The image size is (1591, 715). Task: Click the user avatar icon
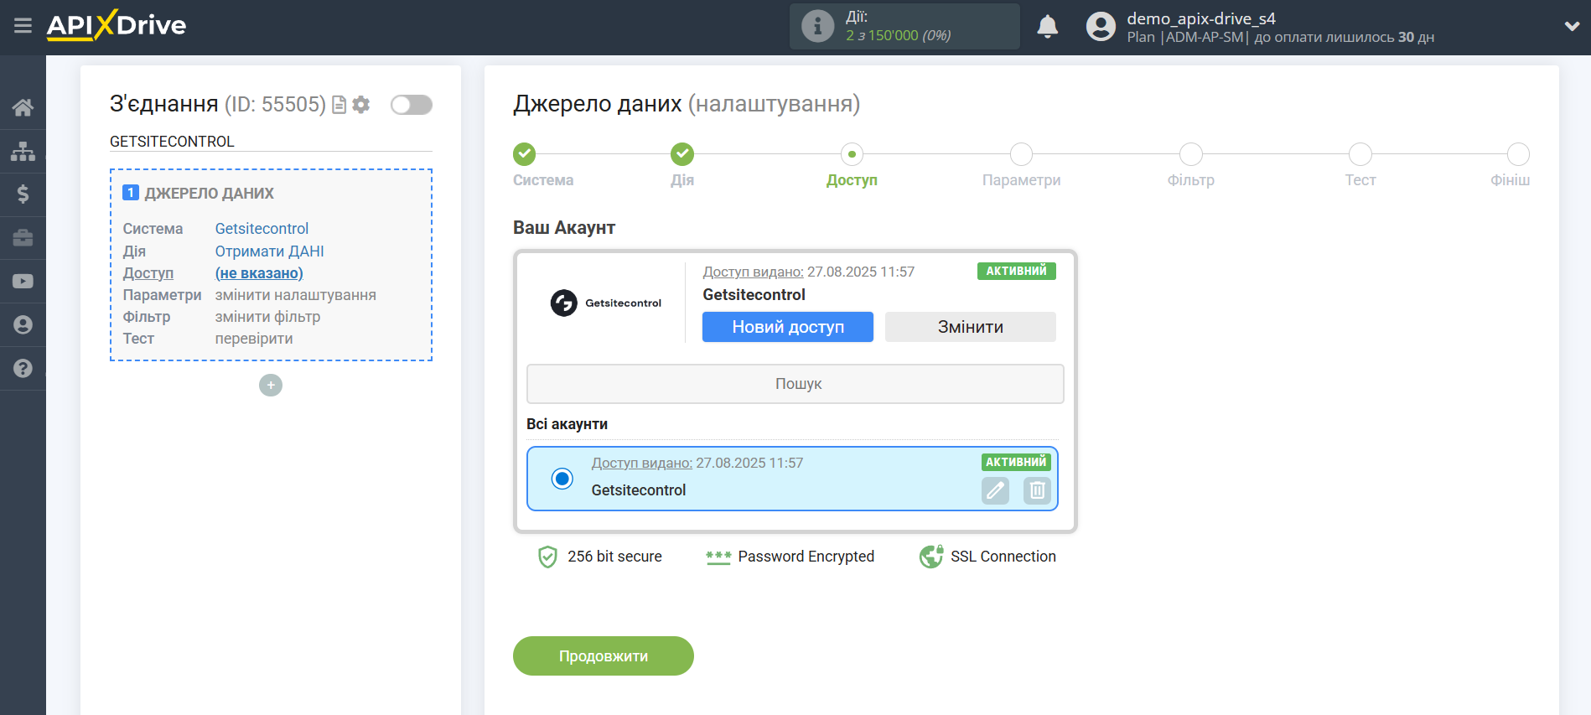coord(1101,27)
